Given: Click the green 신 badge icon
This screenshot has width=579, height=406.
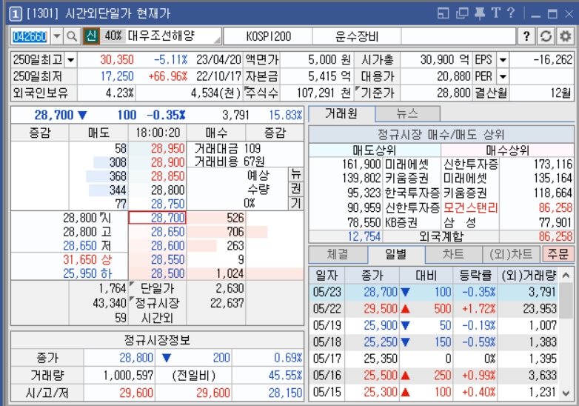Looking at the screenshot, I should (x=91, y=36).
